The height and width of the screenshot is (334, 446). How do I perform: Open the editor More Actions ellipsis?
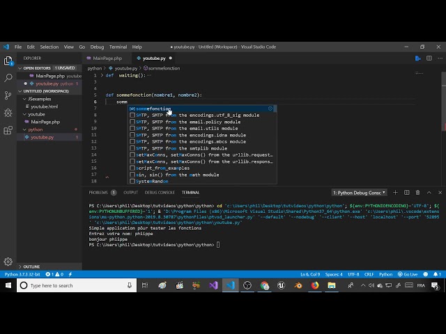(x=440, y=58)
